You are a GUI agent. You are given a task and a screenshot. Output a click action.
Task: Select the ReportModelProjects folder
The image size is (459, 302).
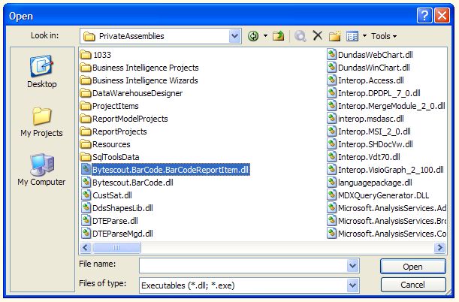coord(124,119)
